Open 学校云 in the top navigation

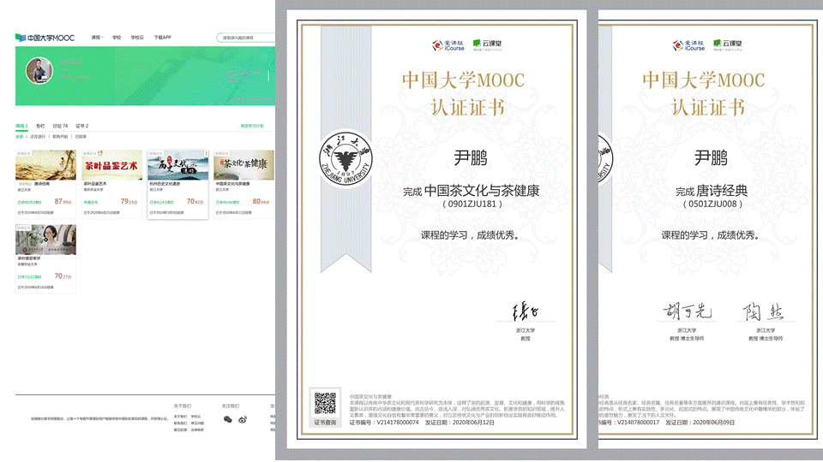click(137, 38)
